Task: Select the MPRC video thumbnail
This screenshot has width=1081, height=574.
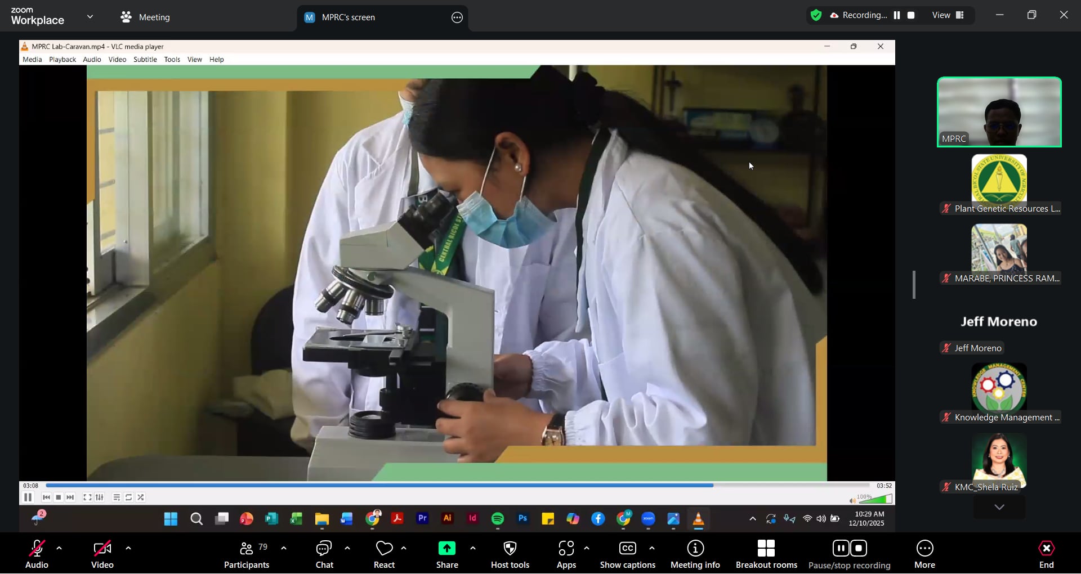Action: coord(999,112)
